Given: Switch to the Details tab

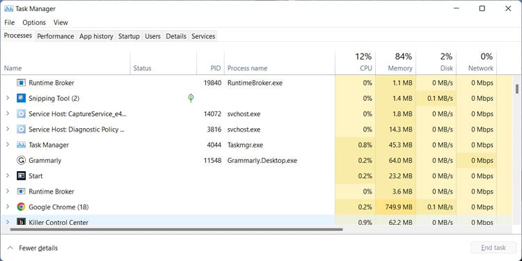Looking at the screenshot, I should tap(176, 36).
